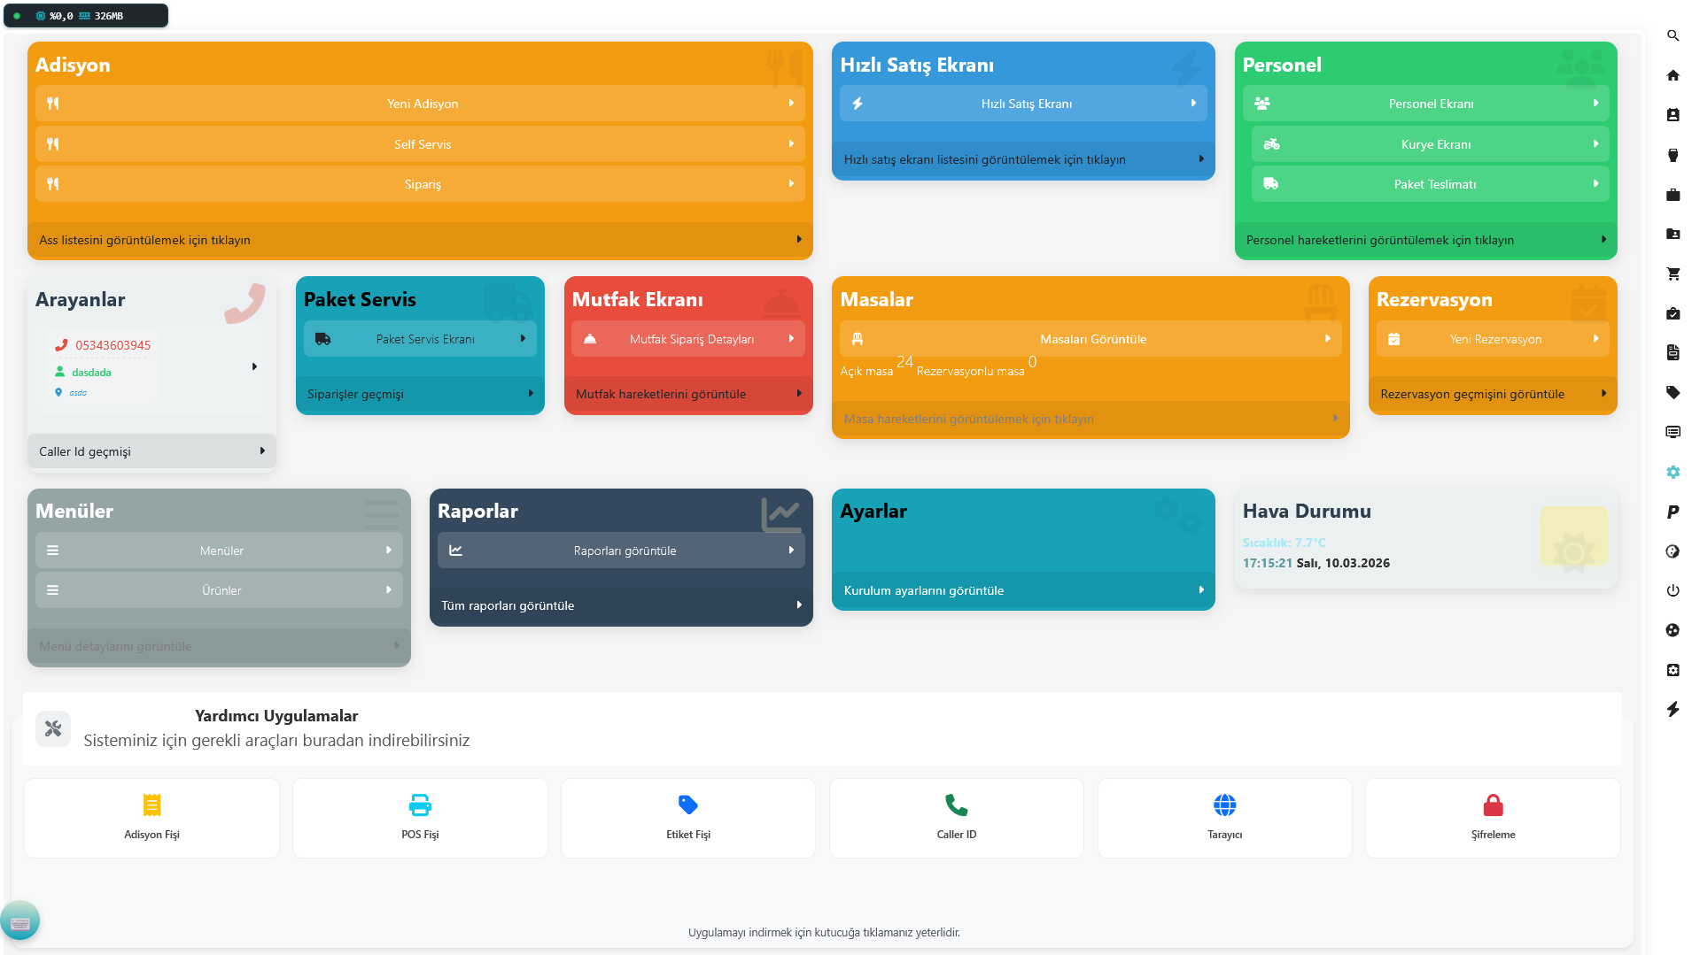
Task: Select caller 05343603945 entry
Action: (113, 345)
